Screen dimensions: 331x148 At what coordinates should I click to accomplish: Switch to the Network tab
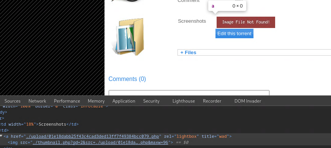point(37,101)
